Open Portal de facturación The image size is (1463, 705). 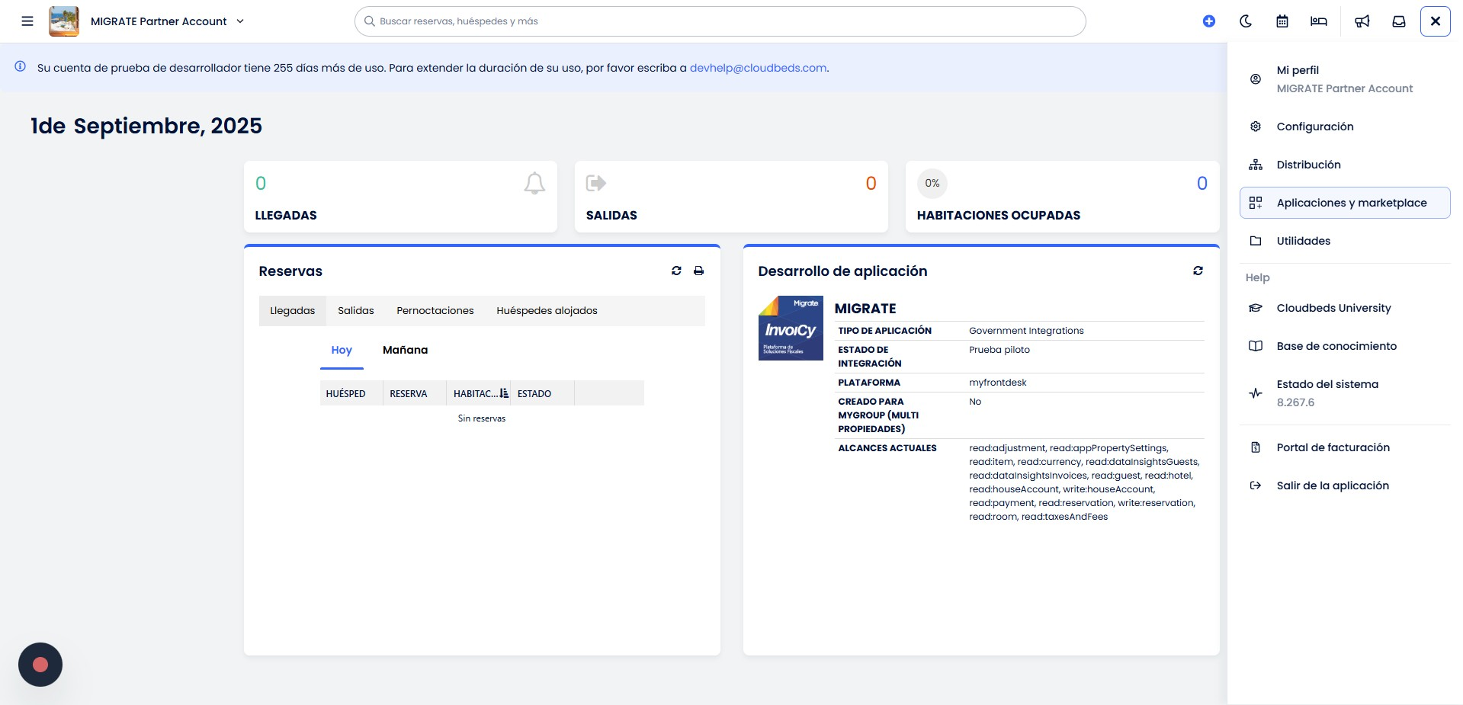[x=1345, y=447]
